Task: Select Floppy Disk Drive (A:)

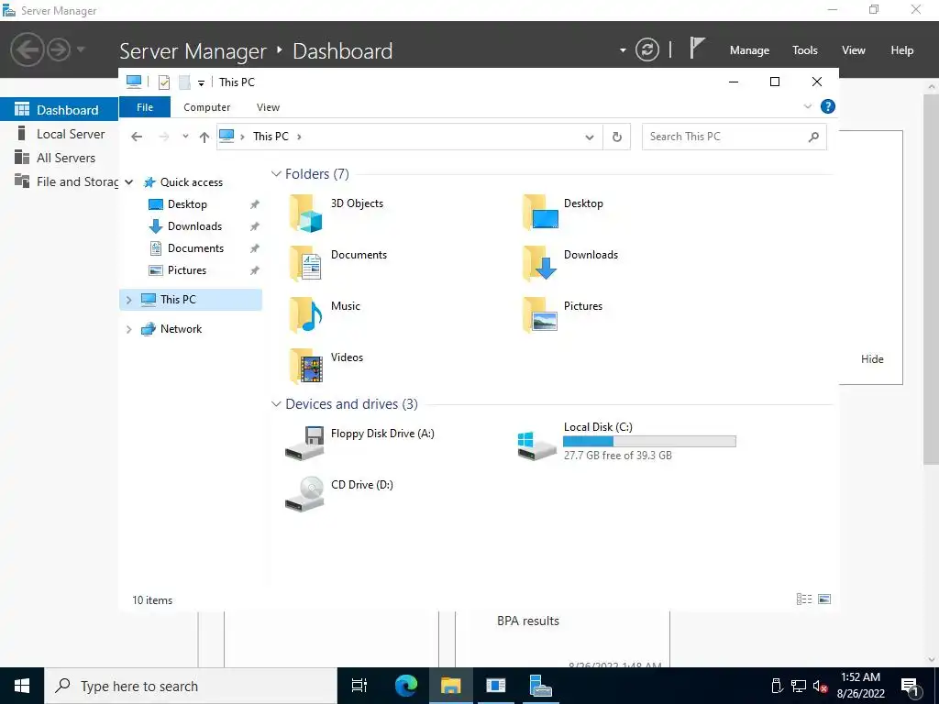Action: coord(359,443)
